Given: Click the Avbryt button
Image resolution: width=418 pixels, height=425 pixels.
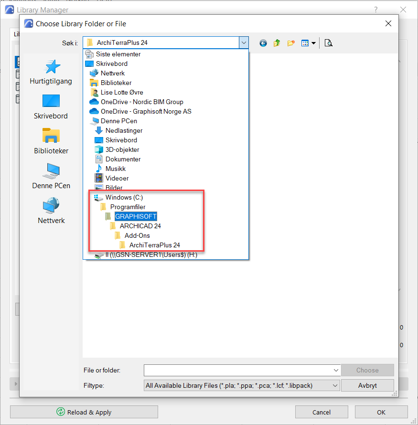Looking at the screenshot, I should [x=367, y=385].
